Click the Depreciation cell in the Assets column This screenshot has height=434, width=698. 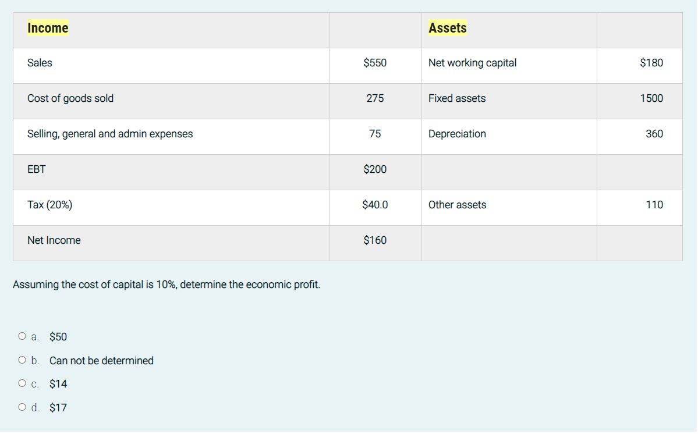click(x=457, y=134)
